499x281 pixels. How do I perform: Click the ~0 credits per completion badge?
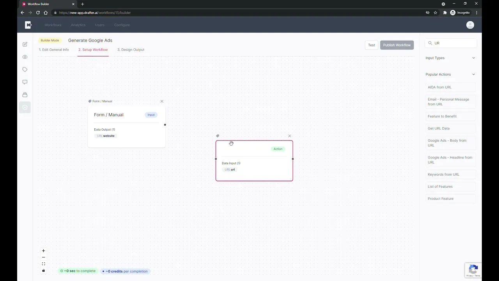(x=125, y=271)
